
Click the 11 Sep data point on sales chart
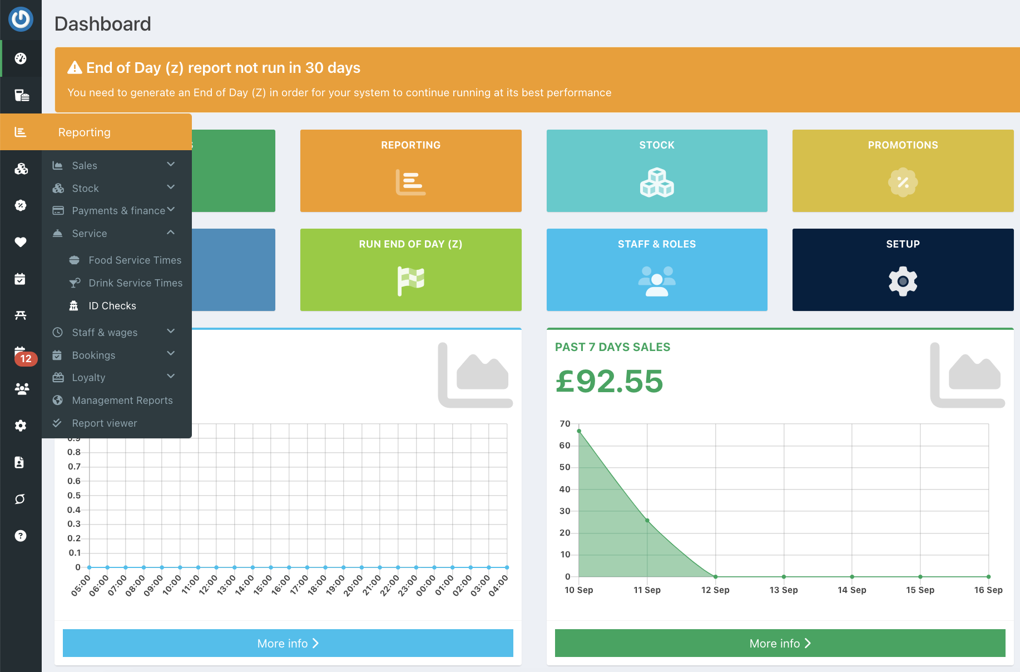coord(647,521)
